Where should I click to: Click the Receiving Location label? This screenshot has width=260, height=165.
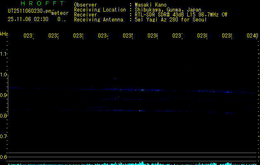[100, 10]
